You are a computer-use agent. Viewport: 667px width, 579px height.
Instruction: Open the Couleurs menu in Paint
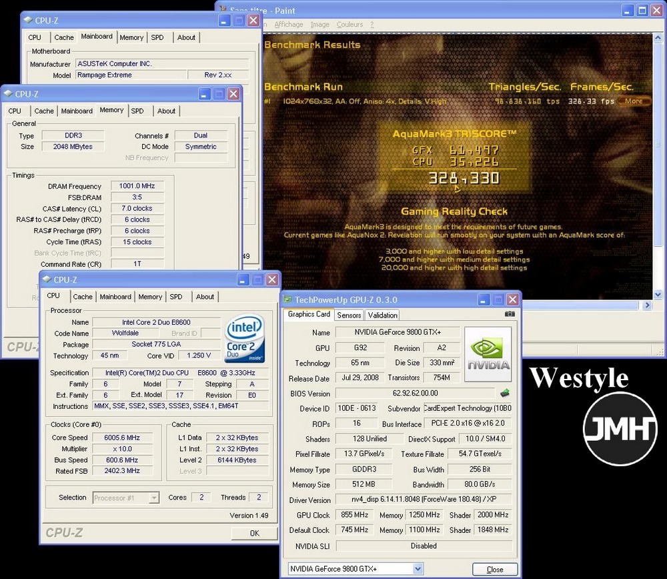[x=350, y=24]
